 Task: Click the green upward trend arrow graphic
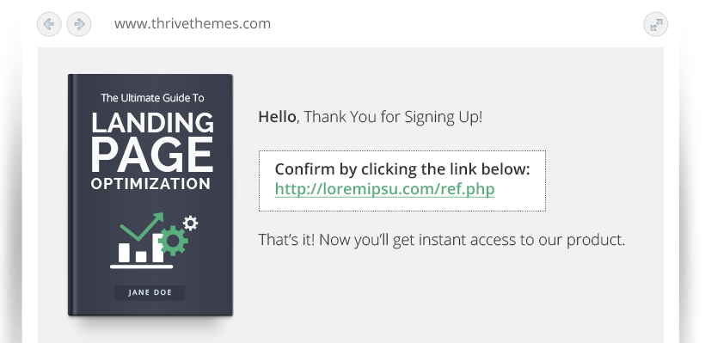pyautogui.click(x=142, y=226)
